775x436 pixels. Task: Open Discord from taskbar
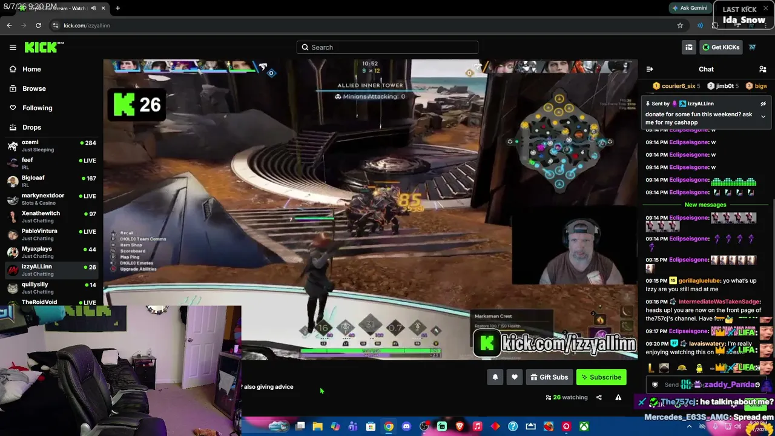point(406,427)
